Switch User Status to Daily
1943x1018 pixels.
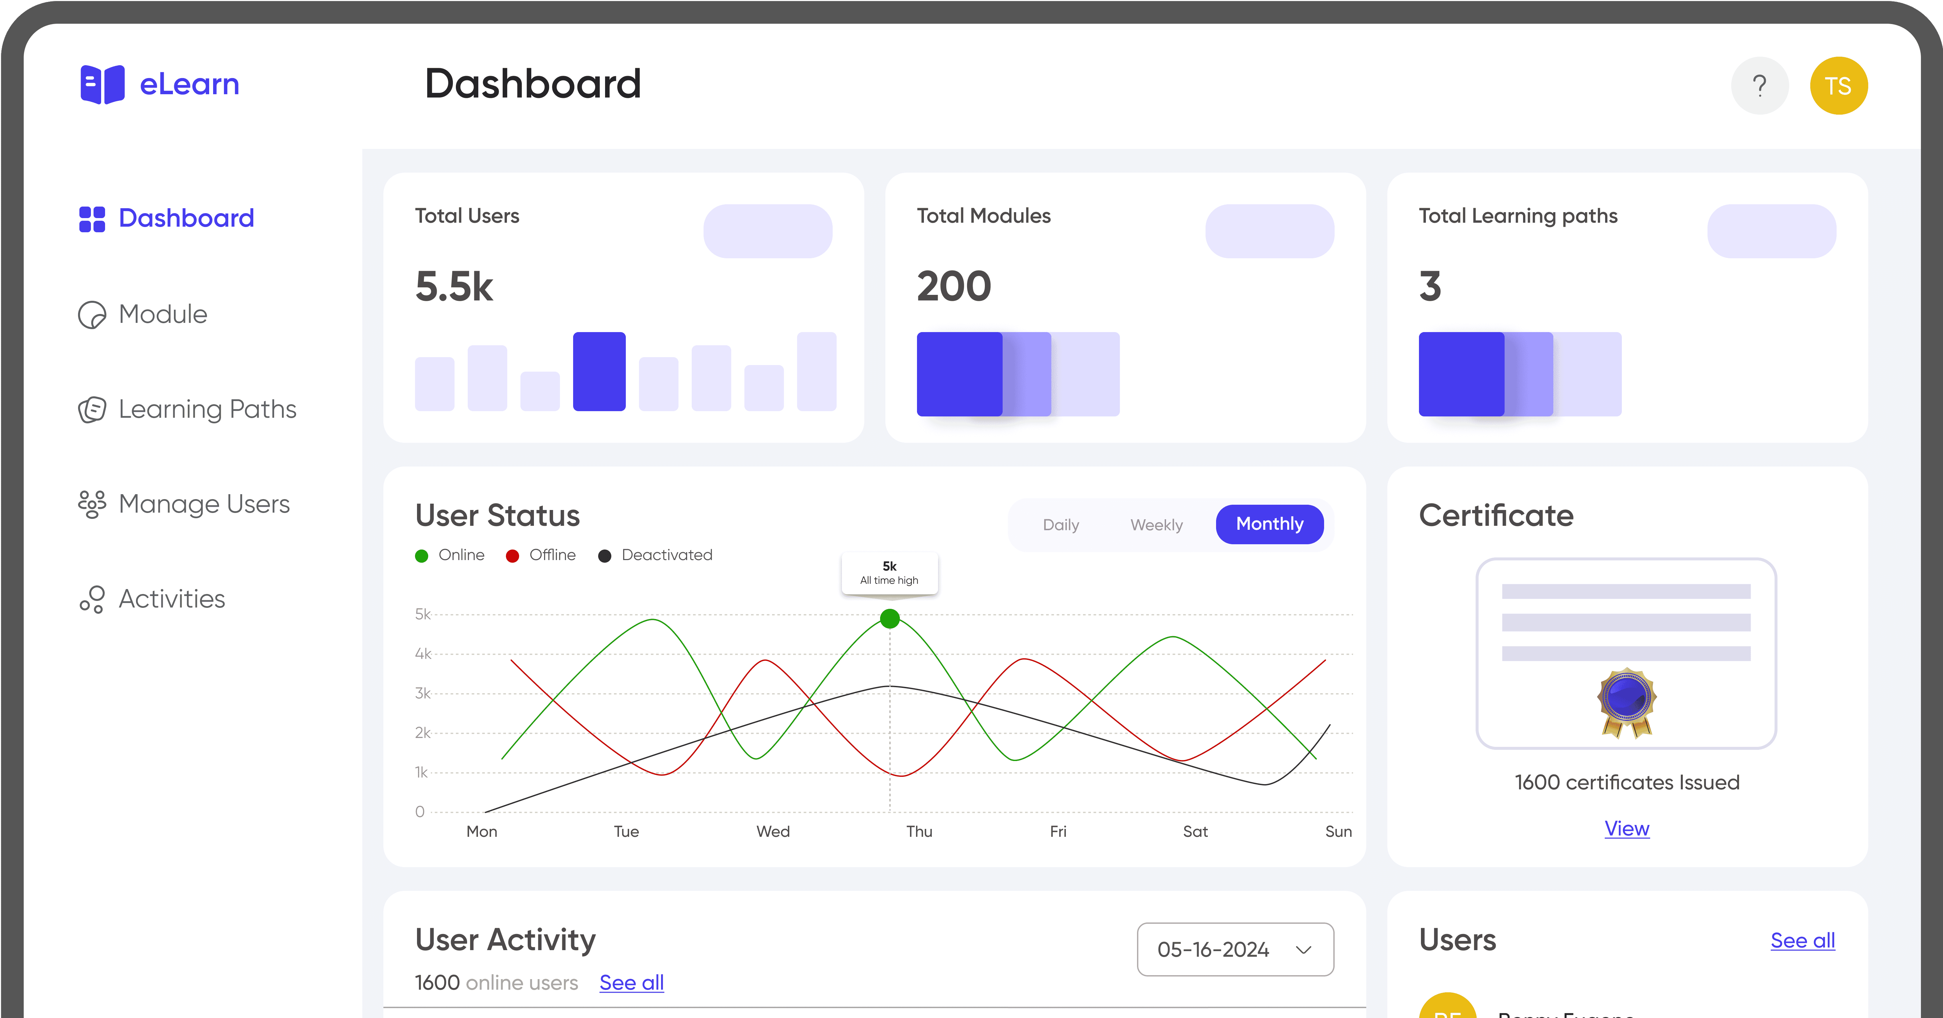point(1061,525)
